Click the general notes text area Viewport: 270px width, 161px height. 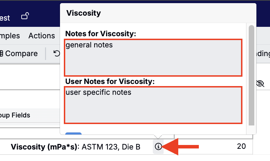[x=153, y=58]
